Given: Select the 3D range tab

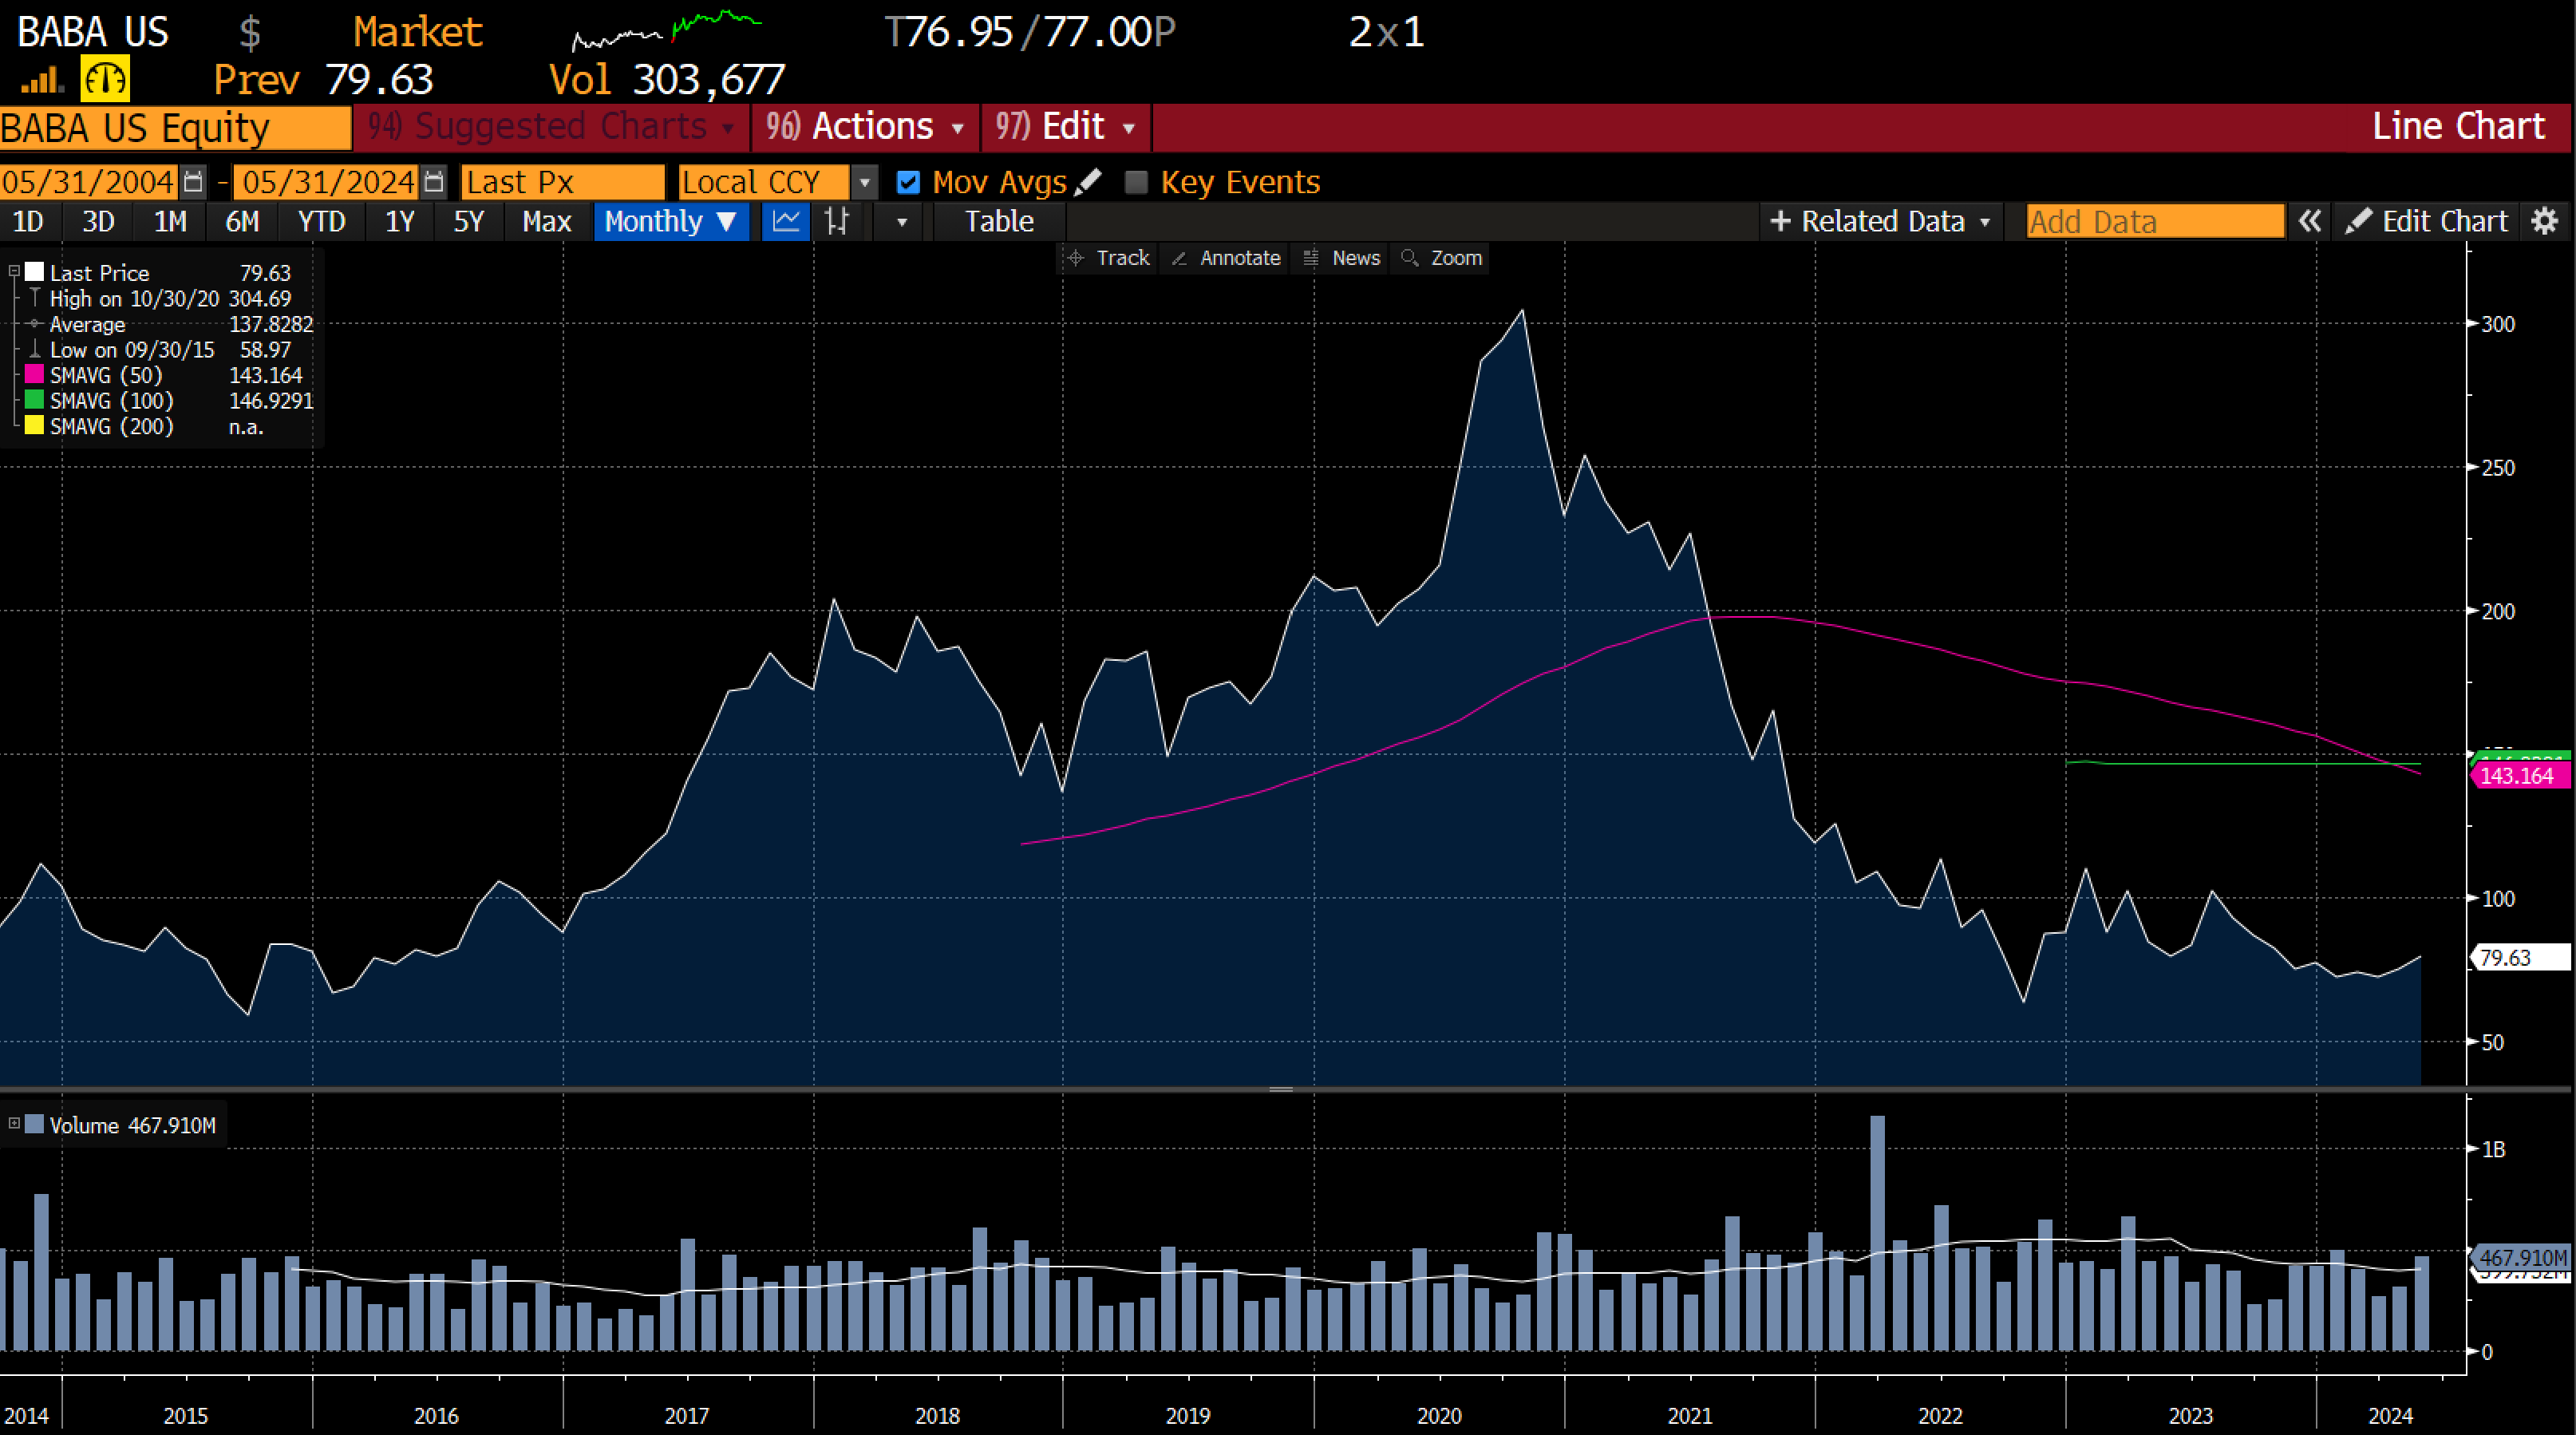Looking at the screenshot, I should tap(98, 221).
